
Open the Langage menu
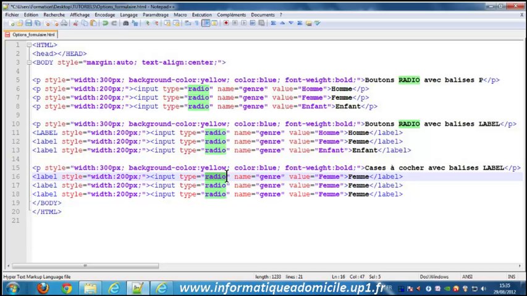point(129,15)
